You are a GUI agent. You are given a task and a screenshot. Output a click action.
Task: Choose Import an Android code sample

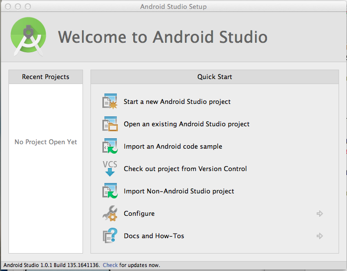(173, 146)
